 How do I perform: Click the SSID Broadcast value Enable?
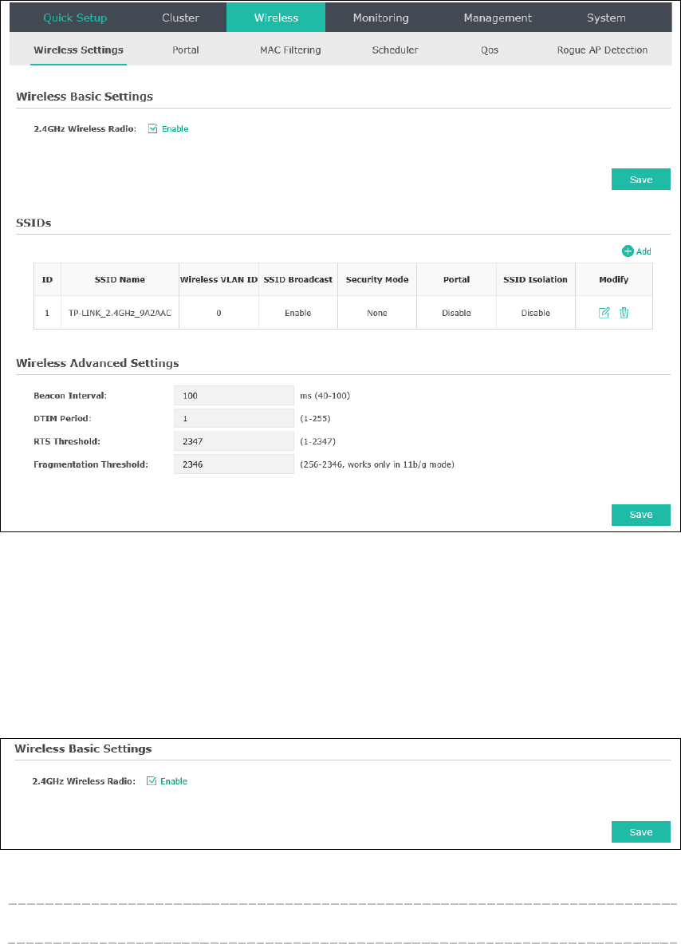coord(297,313)
